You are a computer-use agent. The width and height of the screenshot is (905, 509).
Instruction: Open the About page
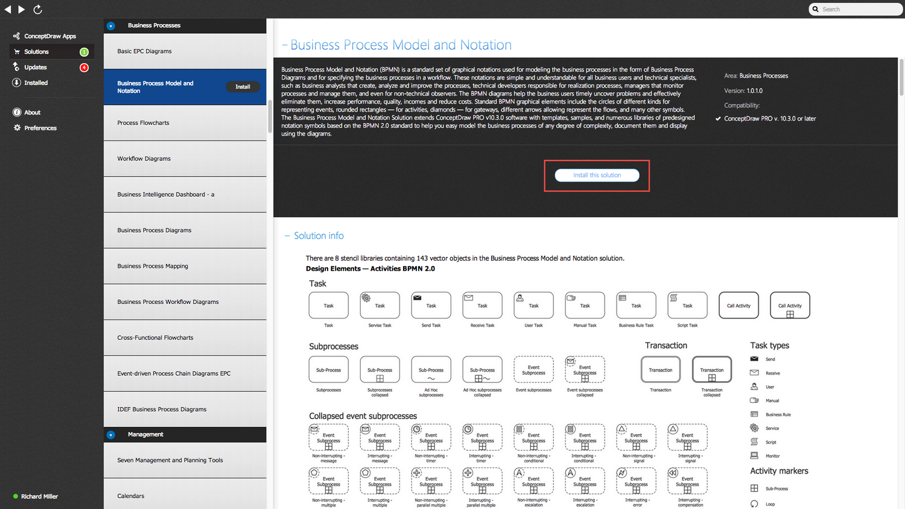(32, 112)
